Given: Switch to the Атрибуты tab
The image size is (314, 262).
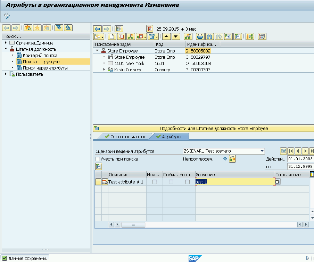Looking at the screenshot, I should 170,137.
